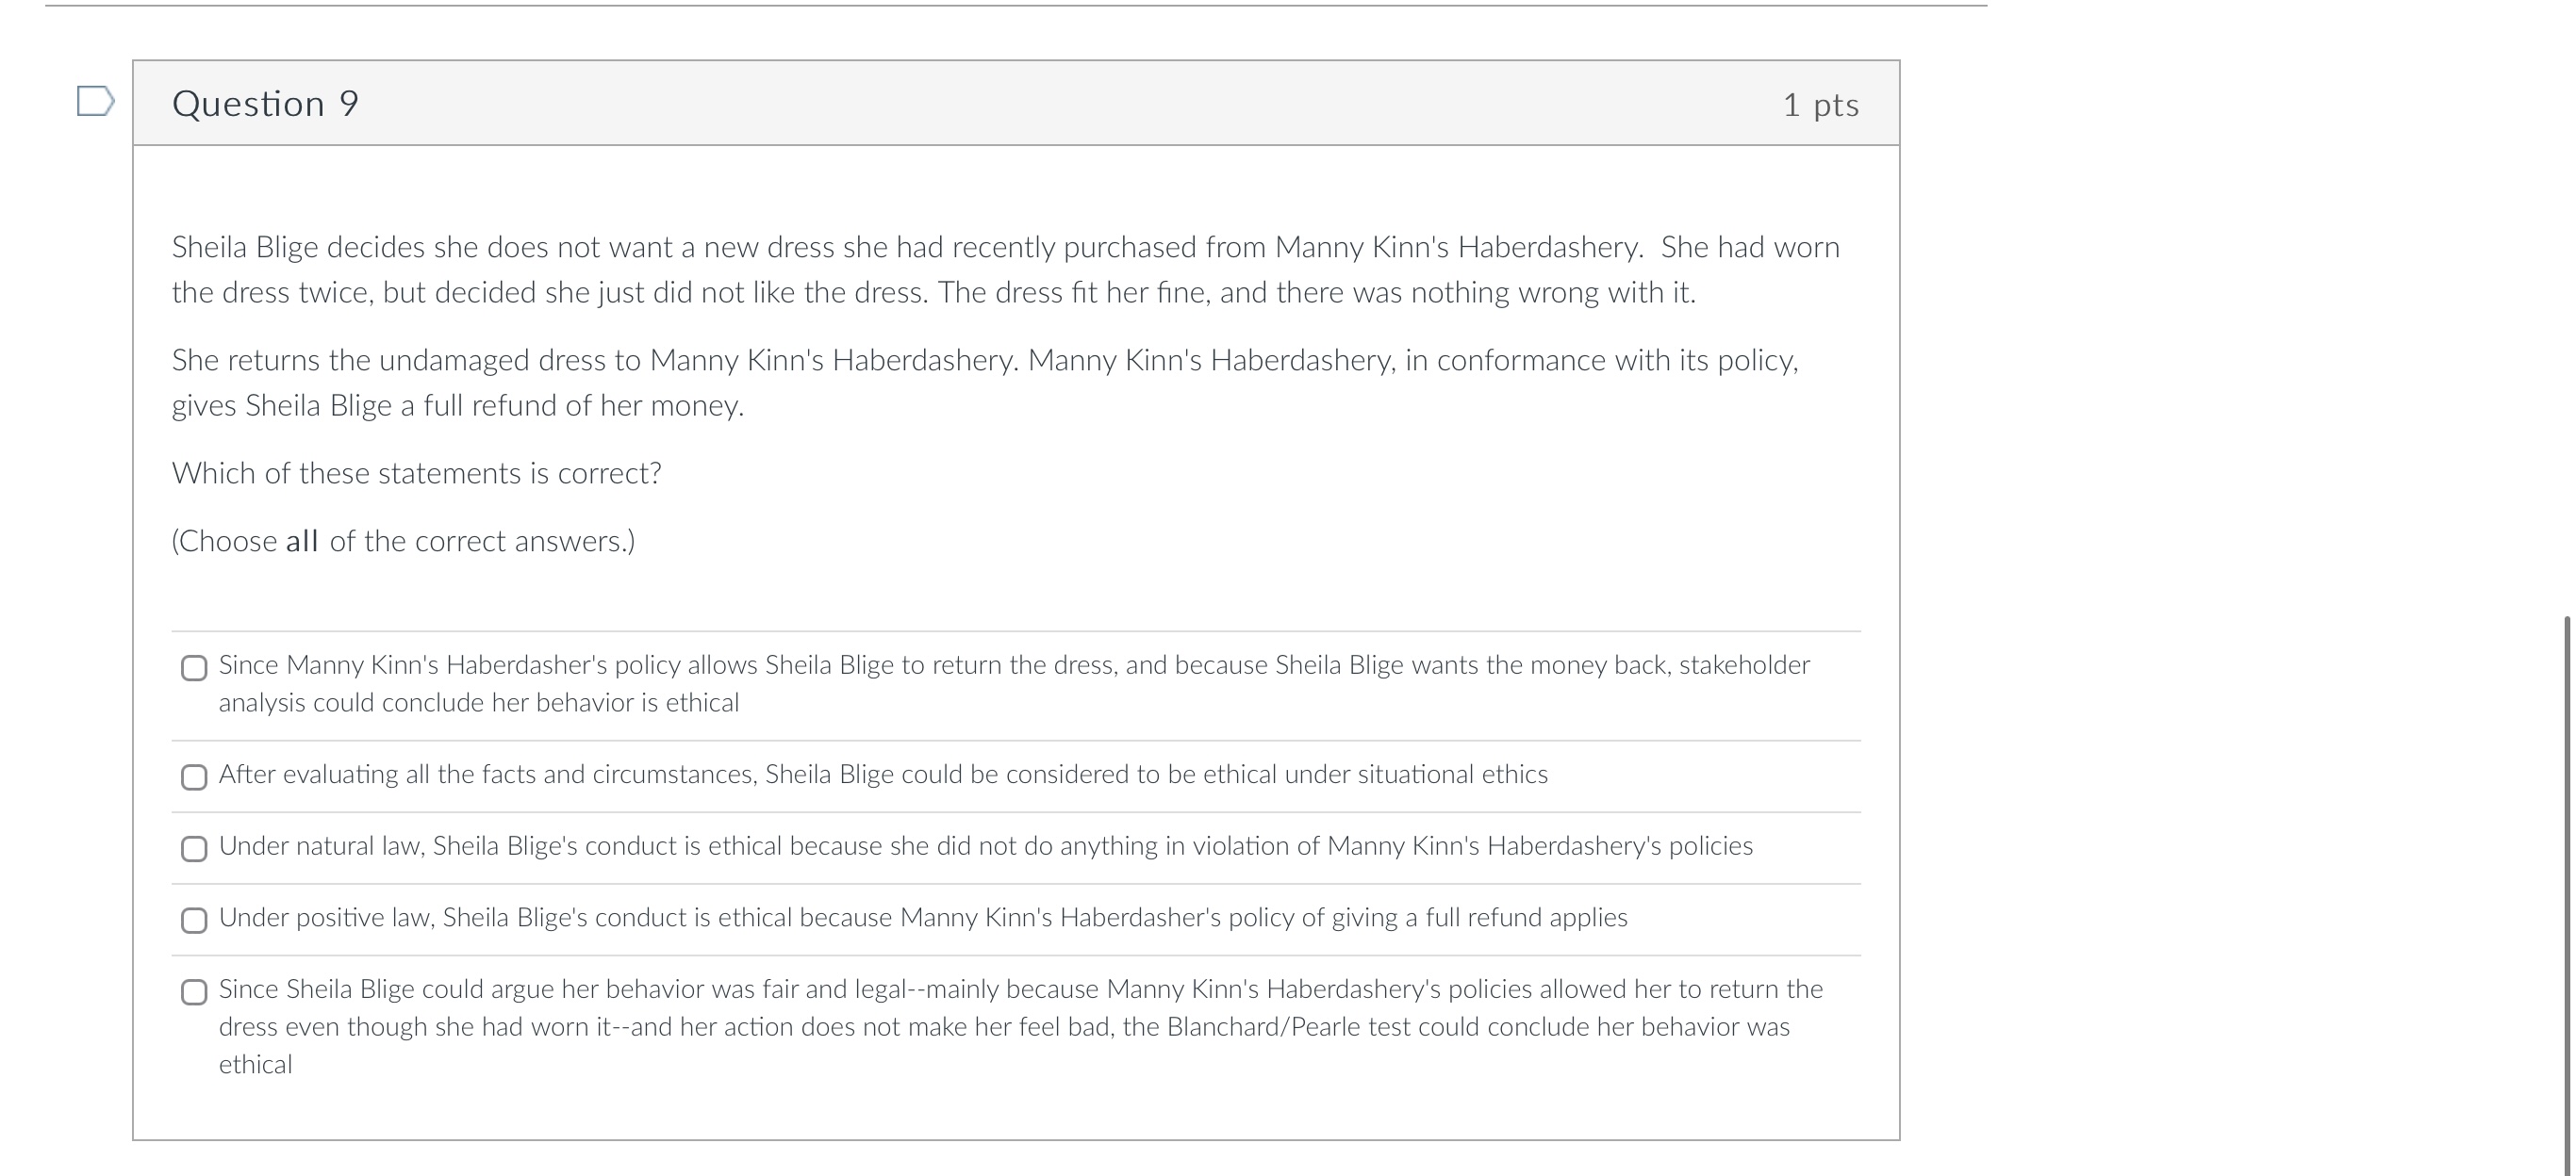Tick the situational ethics answer checkbox
2576x1176 pixels.
[194, 777]
